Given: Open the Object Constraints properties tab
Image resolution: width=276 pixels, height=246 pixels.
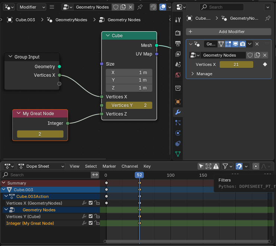Looking at the screenshot, I should (x=178, y=143).
